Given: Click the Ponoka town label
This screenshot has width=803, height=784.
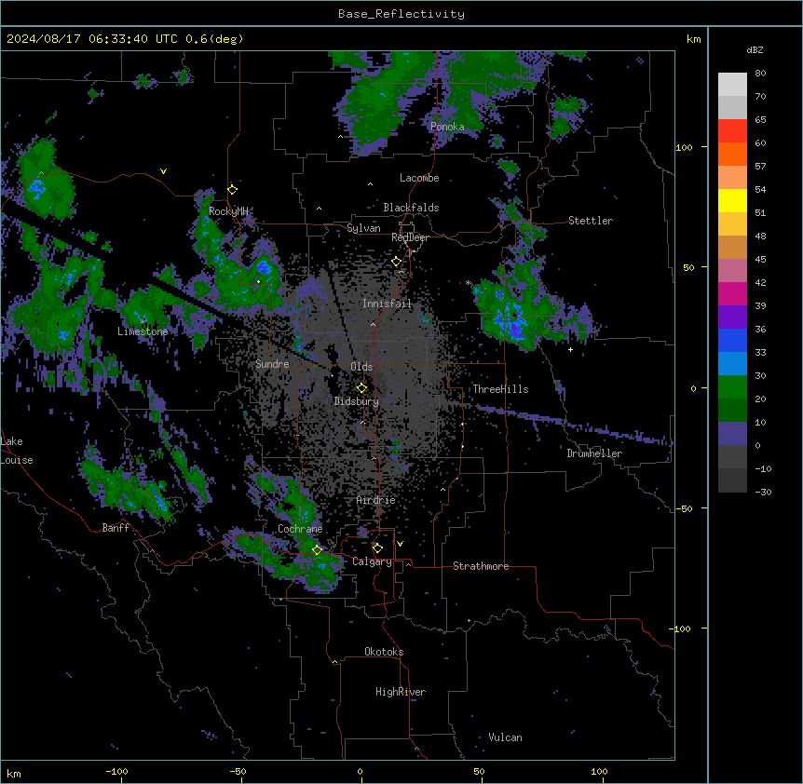Looking at the screenshot, I should tap(447, 127).
